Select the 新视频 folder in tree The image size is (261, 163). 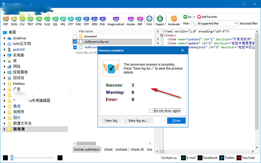[x=19, y=129]
